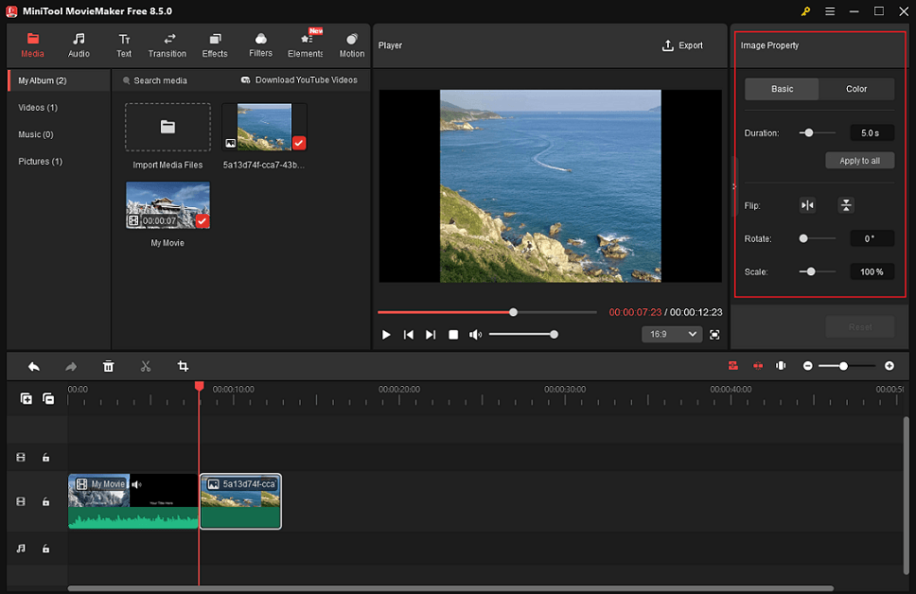This screenshot has width=916, height=594.
Task: Select the Crop tool in the timeline toolbar
Action: (183, 366)
